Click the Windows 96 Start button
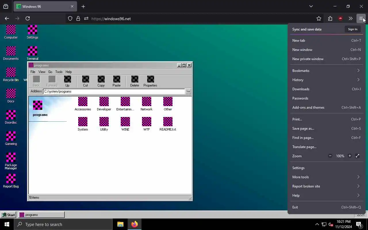This screenshot has width=368, height=230. (x=8, y=215)
